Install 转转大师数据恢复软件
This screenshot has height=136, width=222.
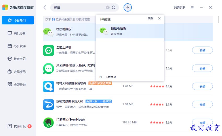[x=202, y=86]
